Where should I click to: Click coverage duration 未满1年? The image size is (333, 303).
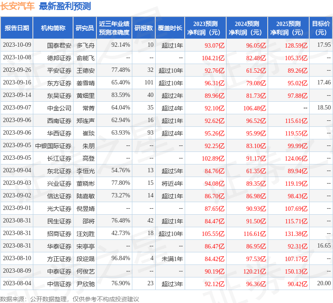172,258
